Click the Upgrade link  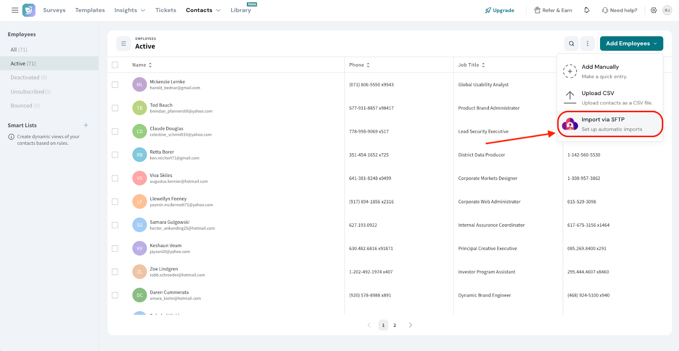point(499,10)
